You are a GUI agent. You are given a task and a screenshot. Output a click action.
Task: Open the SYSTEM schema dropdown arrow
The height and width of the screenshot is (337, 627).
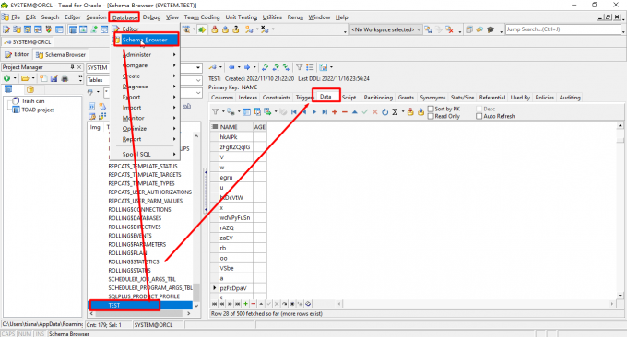tap(198, 68)
